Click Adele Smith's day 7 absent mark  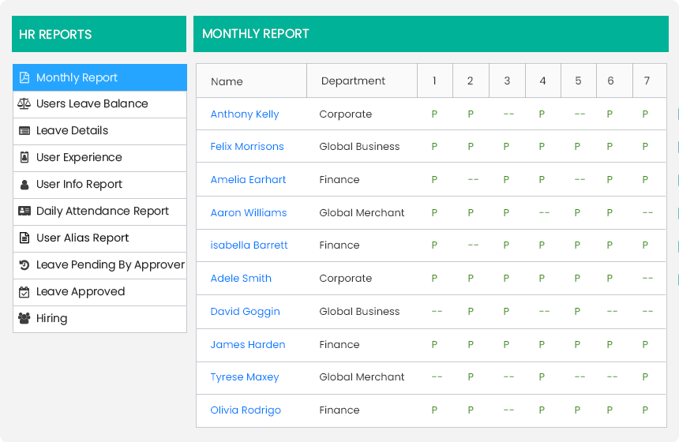(648, 279)
